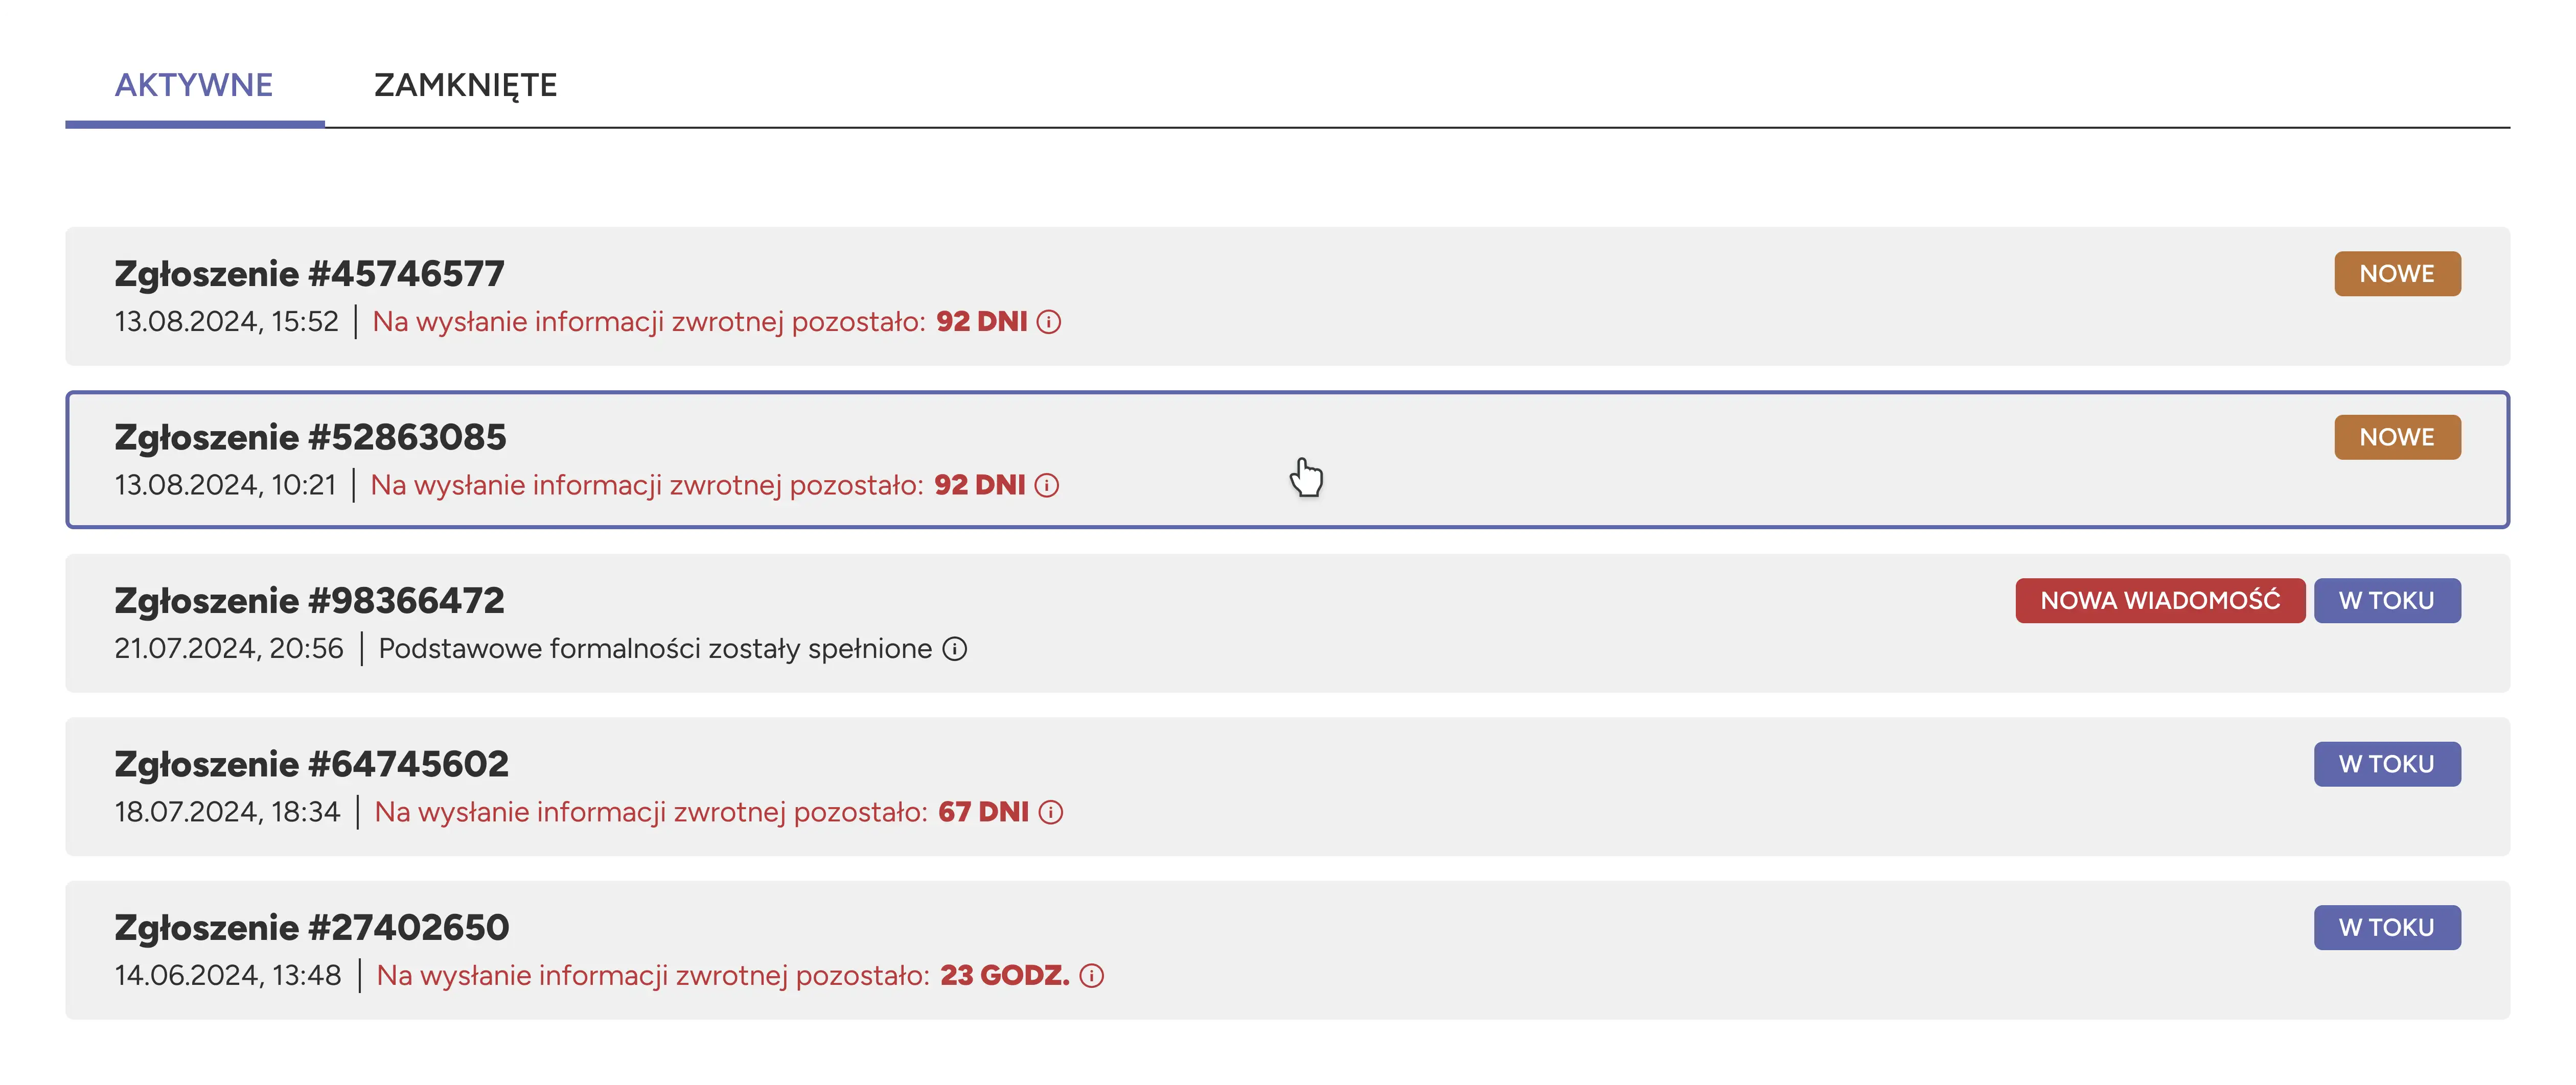
Task: Click W TOKU badge on report #27402650
Action: (x=2387, y=927)
